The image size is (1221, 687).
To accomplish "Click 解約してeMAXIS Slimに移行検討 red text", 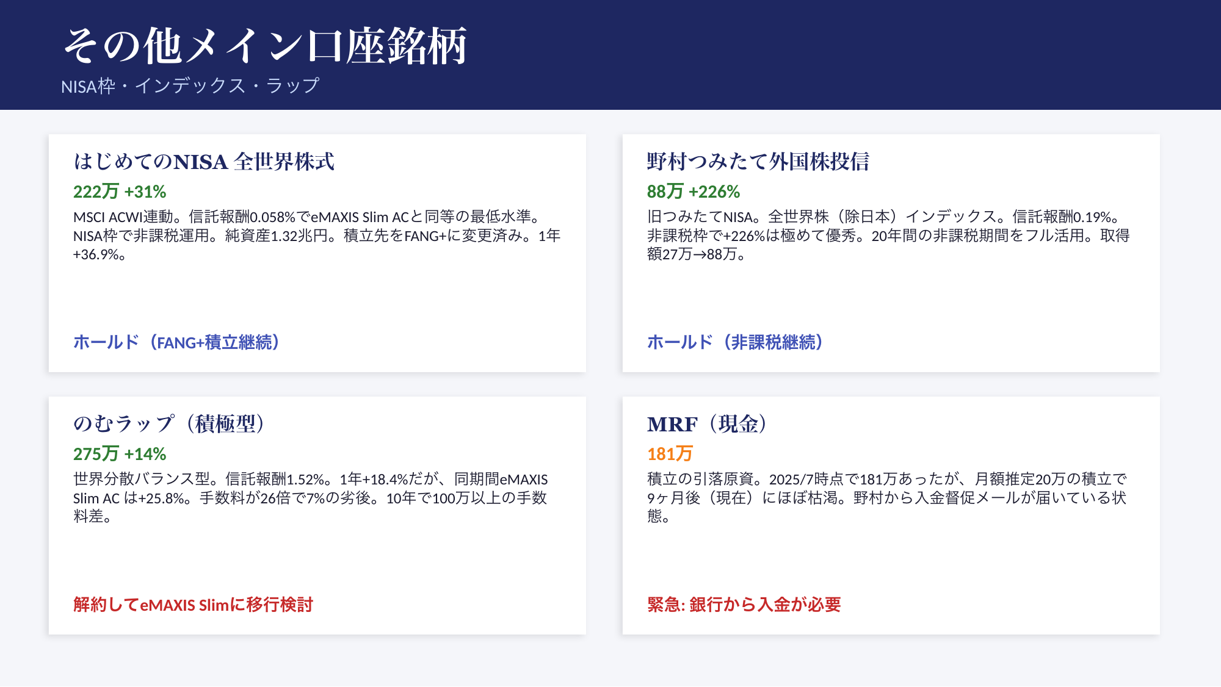I will [x=193, y=605].
